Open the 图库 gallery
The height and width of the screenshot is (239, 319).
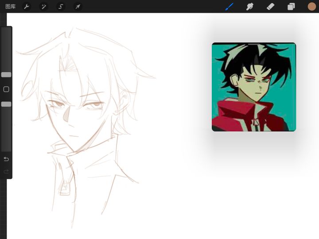point(10,7)
